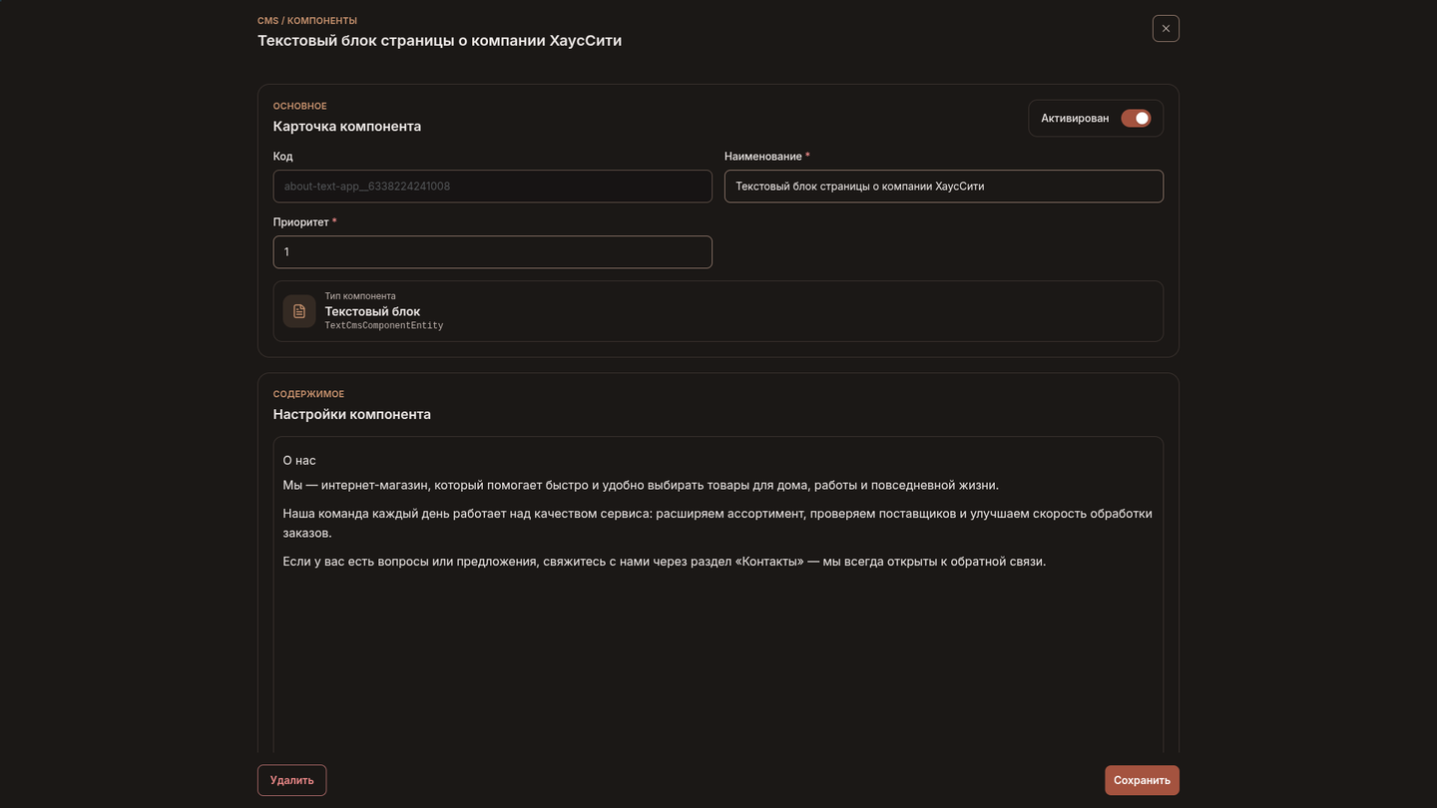Click the Удалить button
This screenshot has height=808, width=1437.
click(291, 780)
